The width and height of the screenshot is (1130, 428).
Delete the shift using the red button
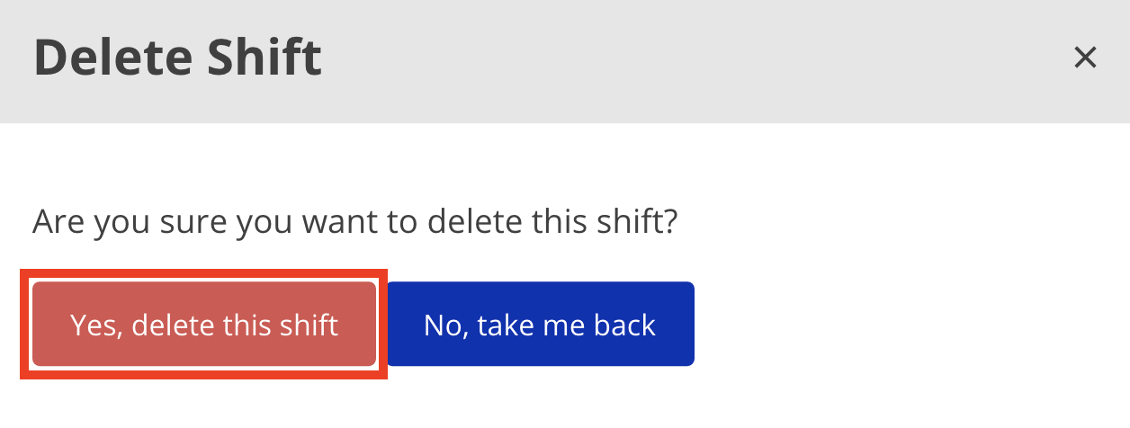pos(204,325)
